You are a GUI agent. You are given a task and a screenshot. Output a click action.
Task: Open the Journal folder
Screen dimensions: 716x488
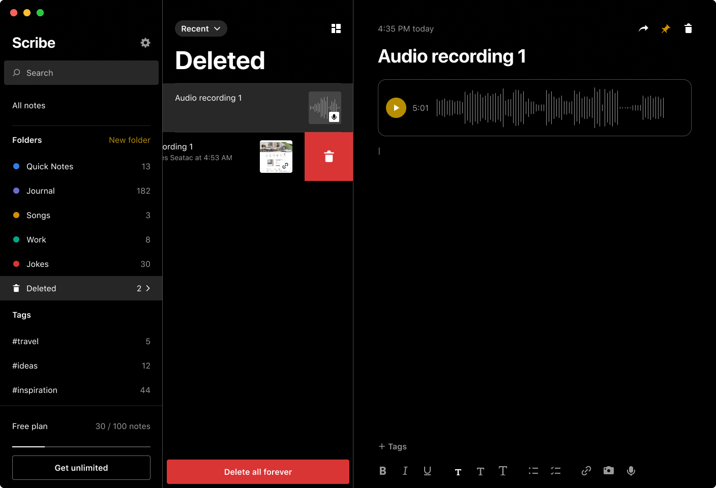click(x=81, y=191)
